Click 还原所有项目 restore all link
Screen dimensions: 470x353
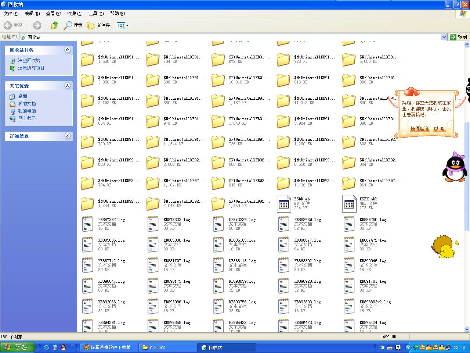(x=31, y=68)
